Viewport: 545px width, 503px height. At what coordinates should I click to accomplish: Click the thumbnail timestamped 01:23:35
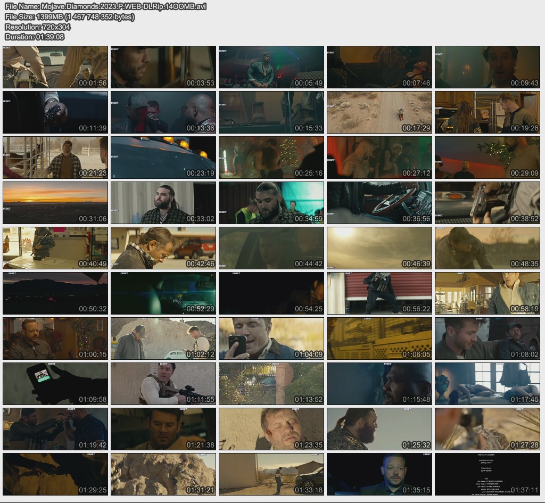pyautogui.click(x=271, y=429)
